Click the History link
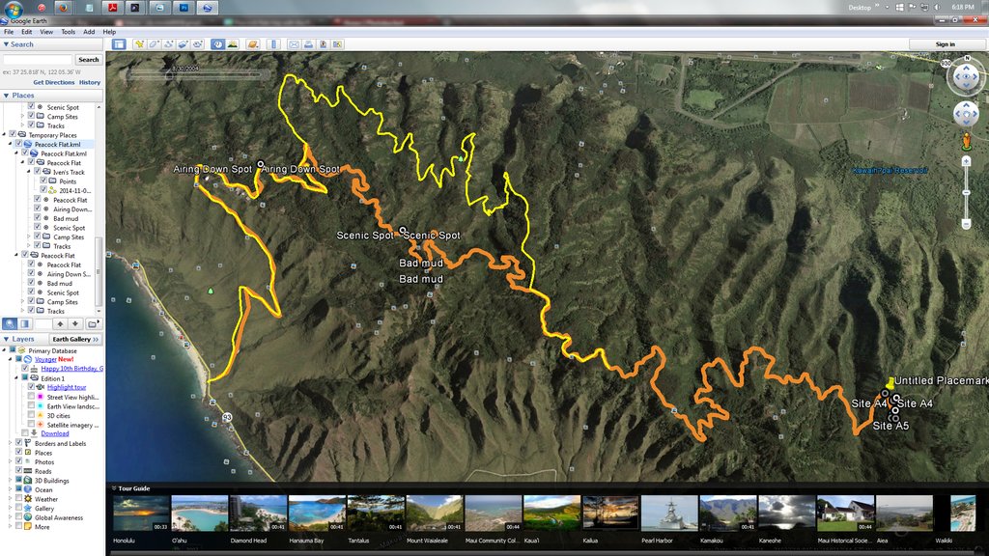 [90, 82]
